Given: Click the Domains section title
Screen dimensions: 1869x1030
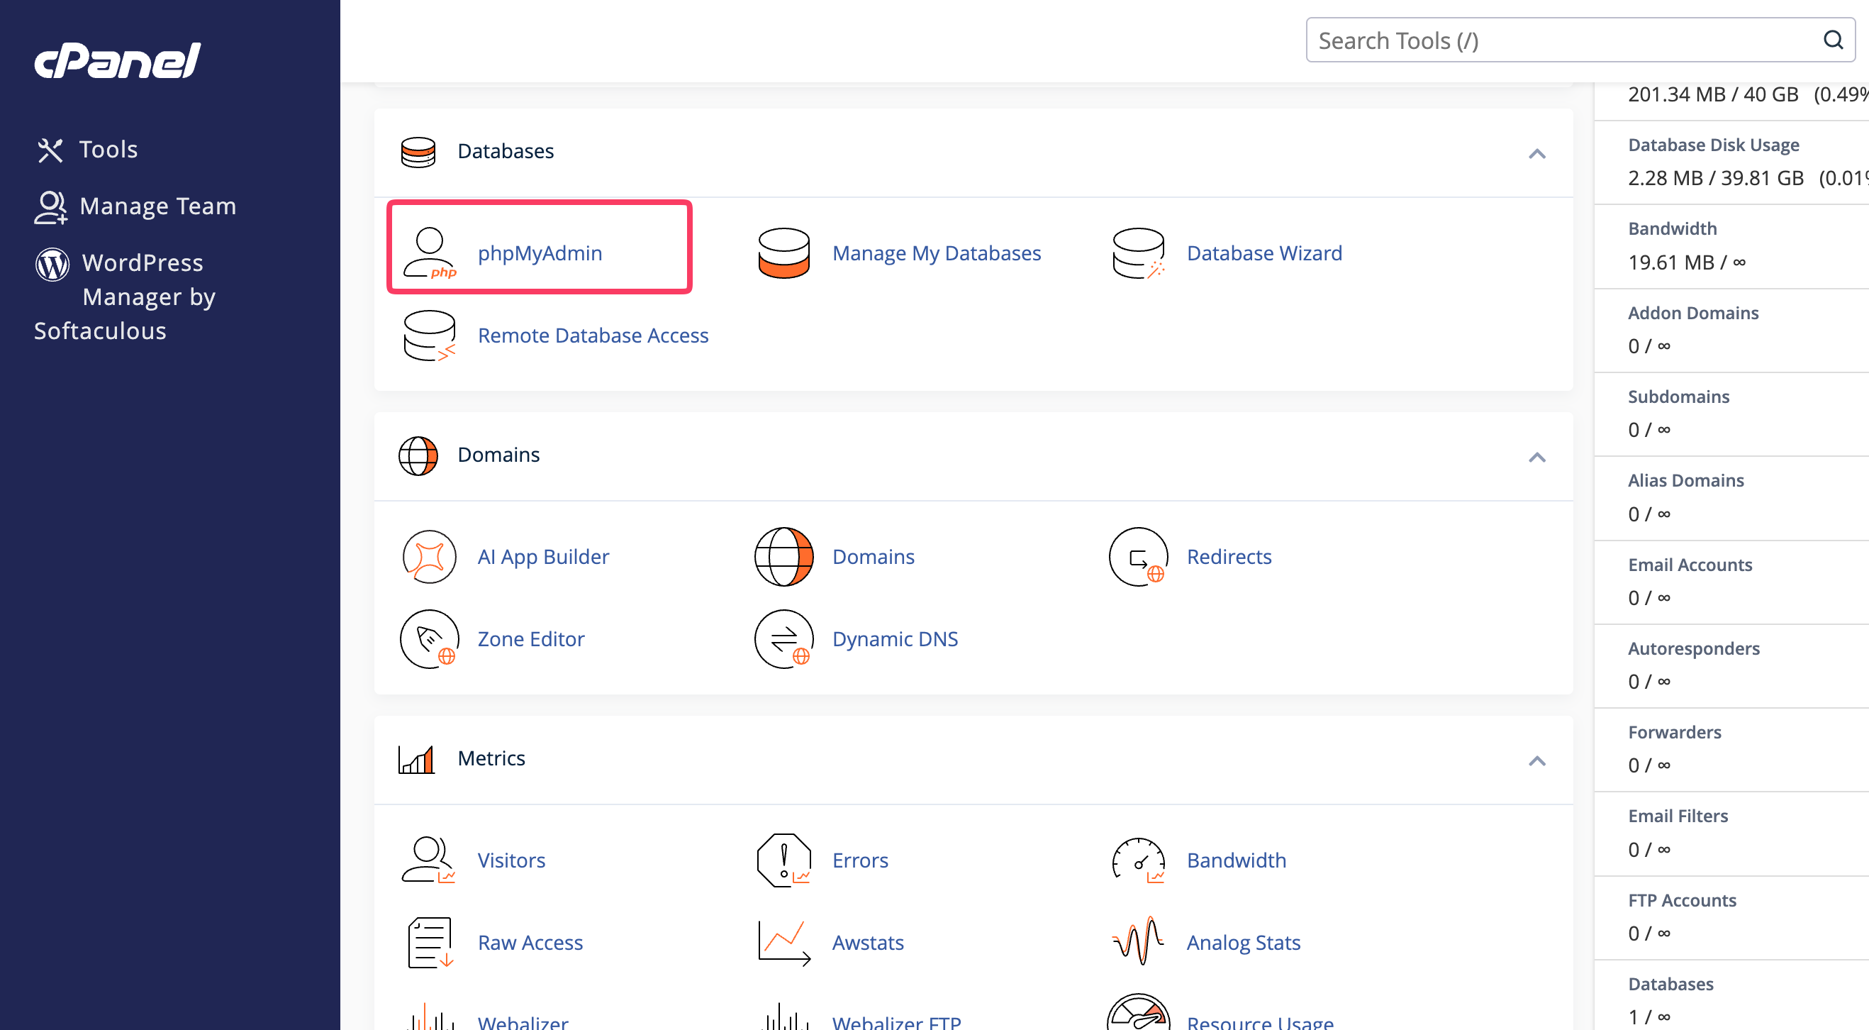Looking at the screenshot, I should [498, 455].
